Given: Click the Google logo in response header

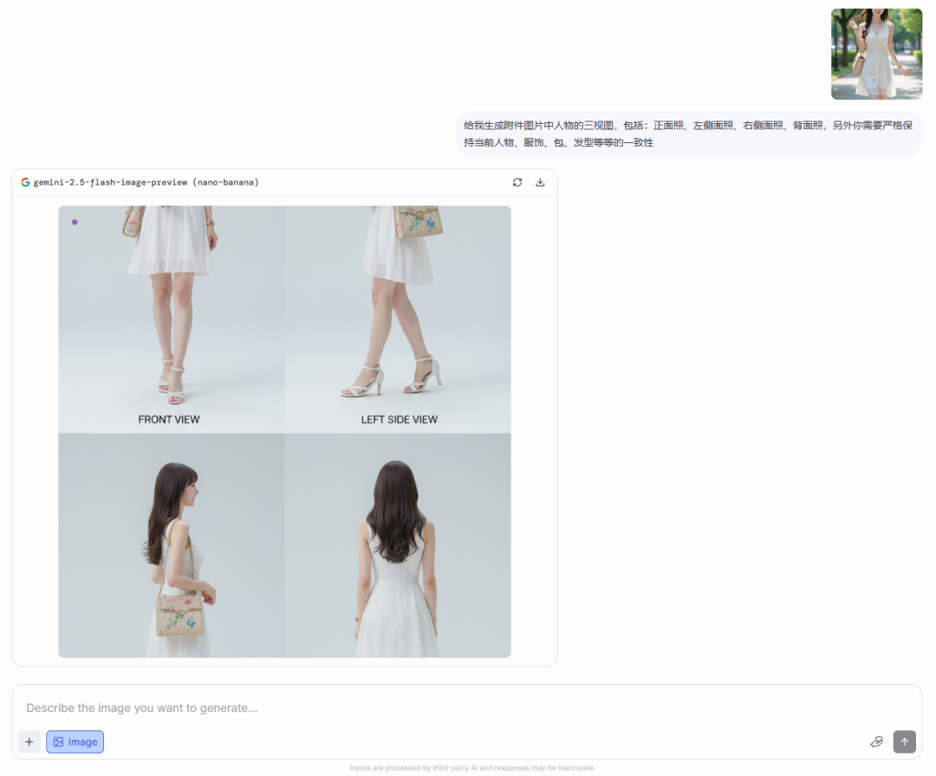Looking at the screenshot, I should click(x=25, y=182).
